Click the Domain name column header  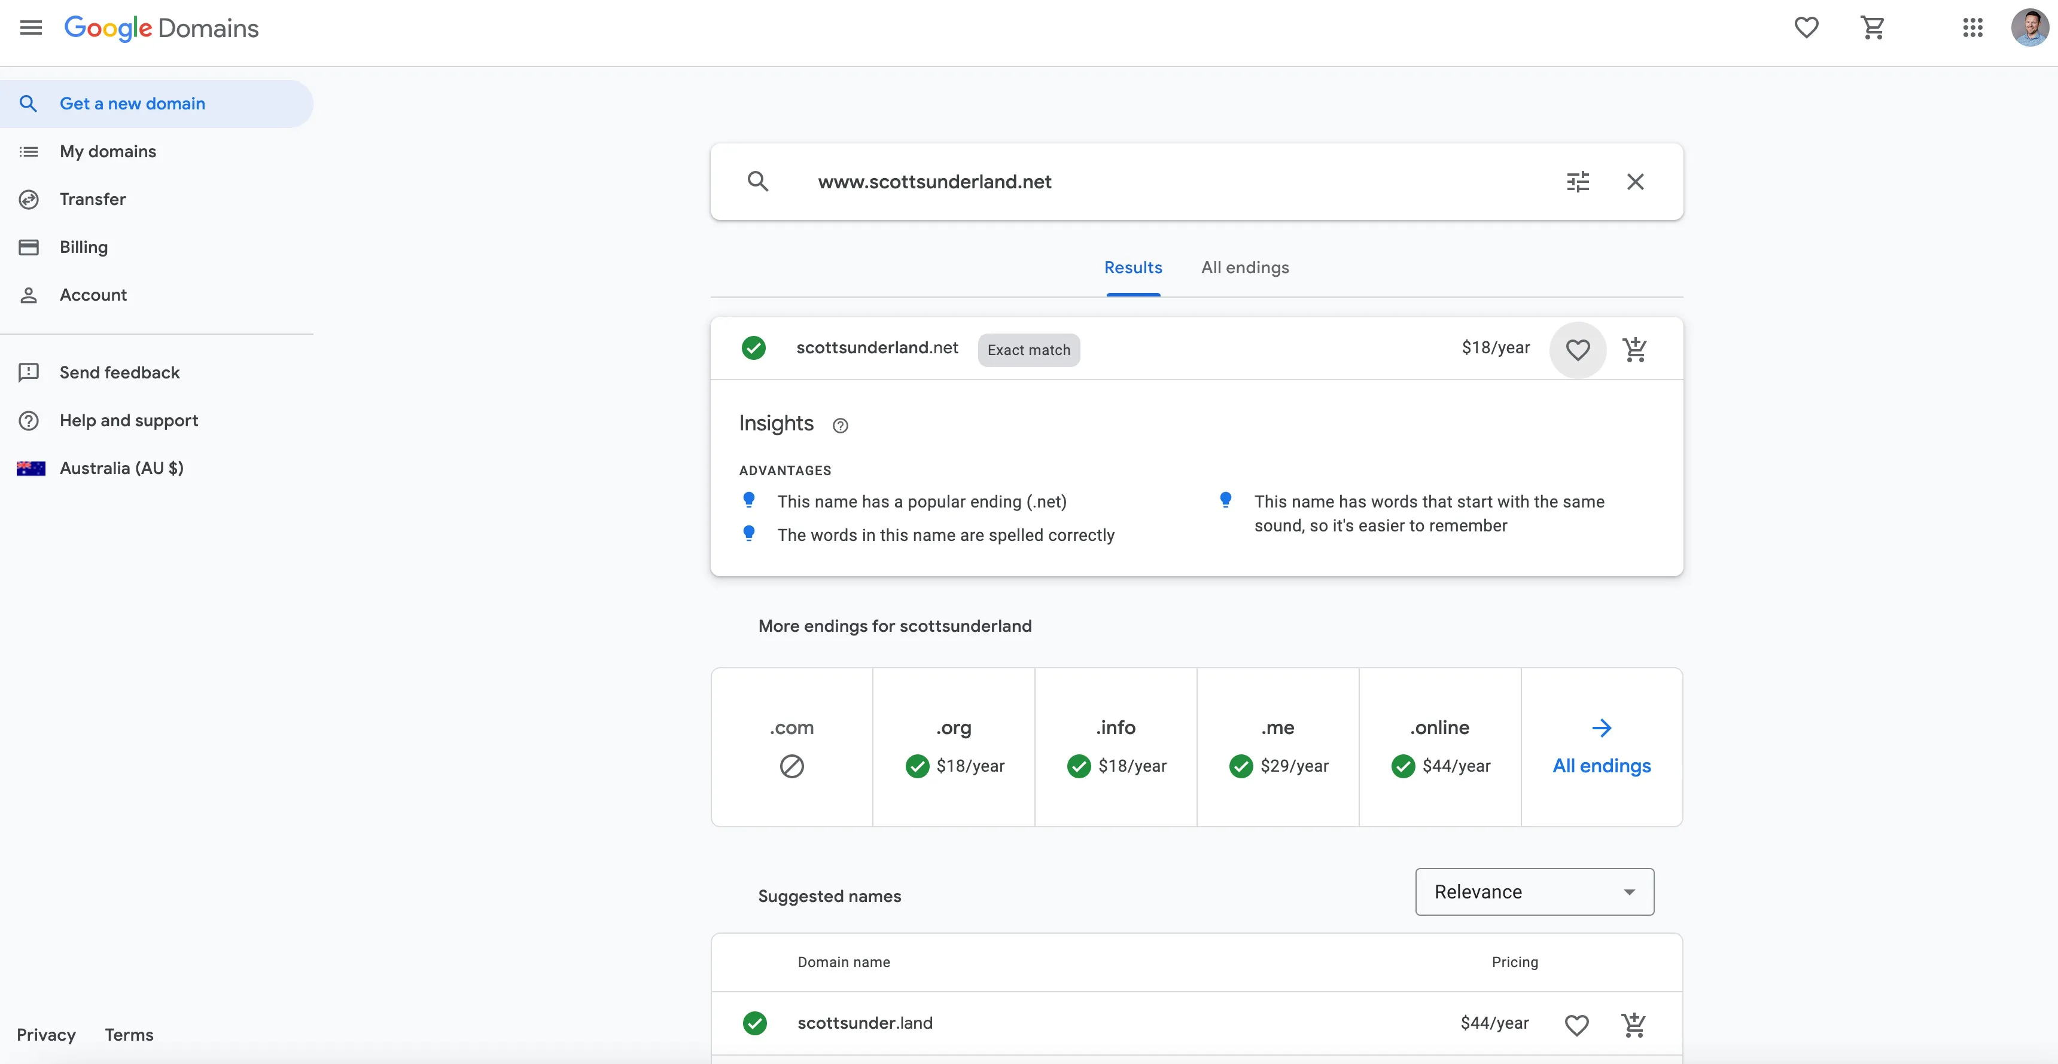coord(844,962)
